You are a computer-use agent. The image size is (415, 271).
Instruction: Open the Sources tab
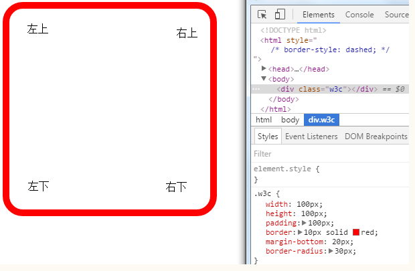(x=397, y=15)
